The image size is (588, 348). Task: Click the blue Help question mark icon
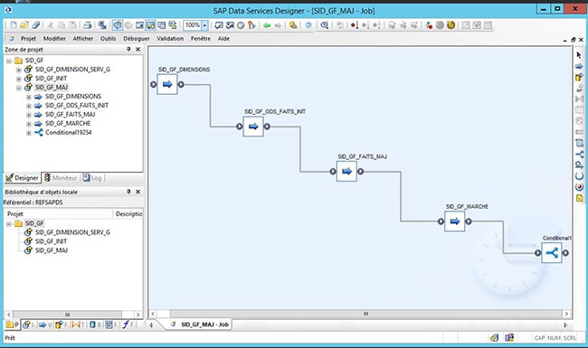[x=308, y=25]
